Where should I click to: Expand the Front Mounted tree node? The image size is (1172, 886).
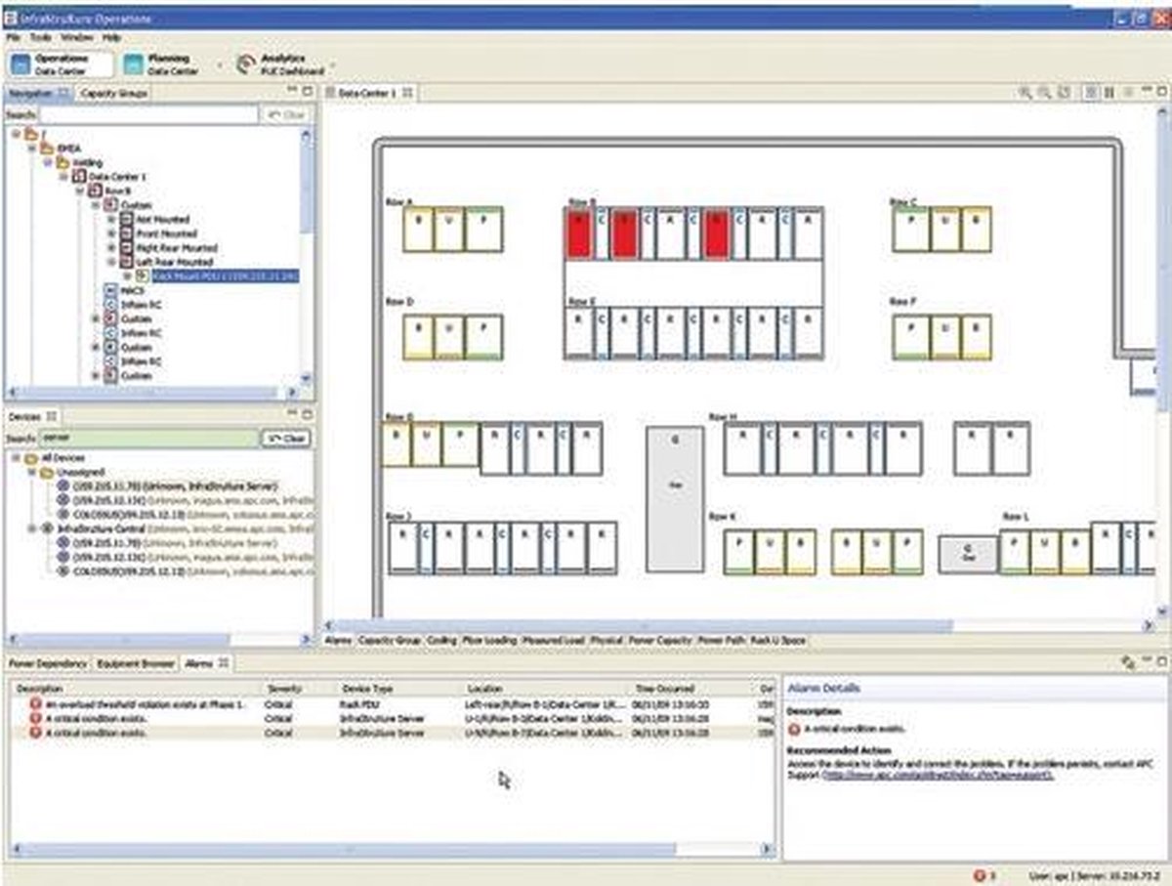[111, 234]
